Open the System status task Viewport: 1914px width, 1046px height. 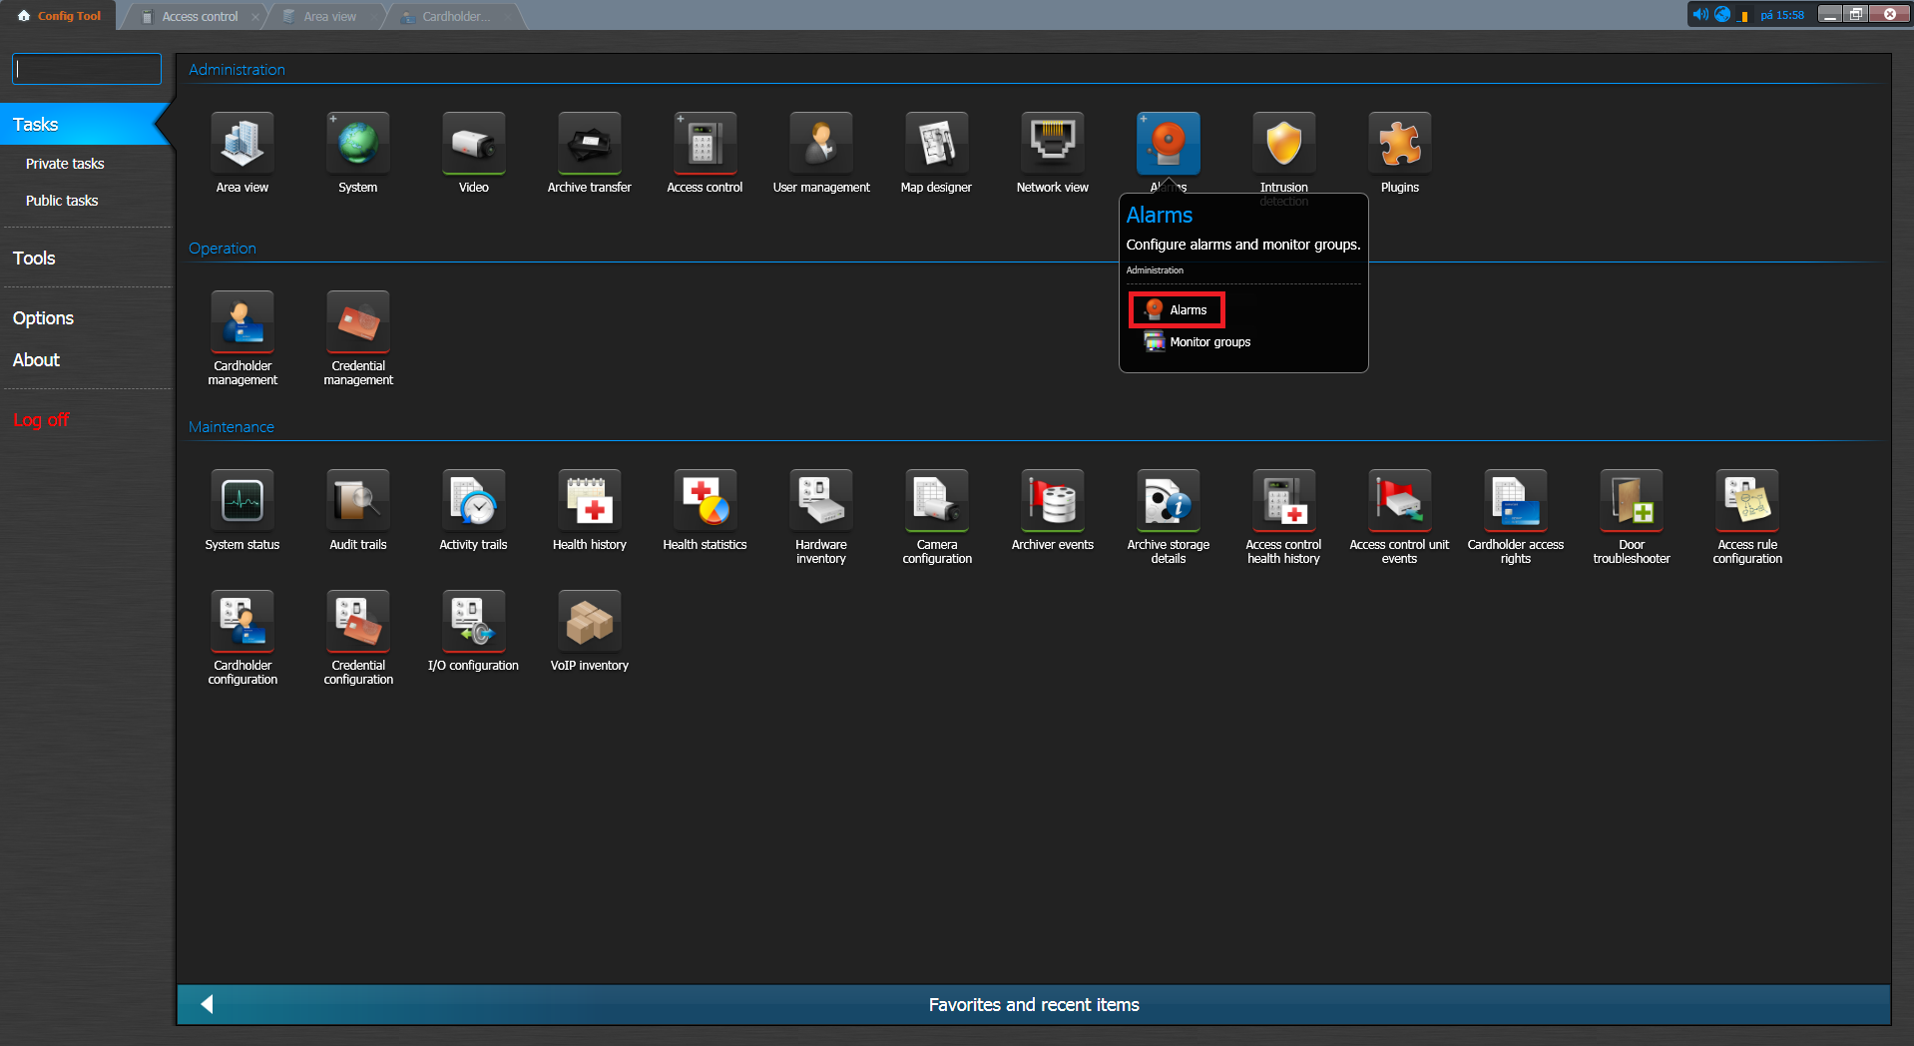pos(241,502)
